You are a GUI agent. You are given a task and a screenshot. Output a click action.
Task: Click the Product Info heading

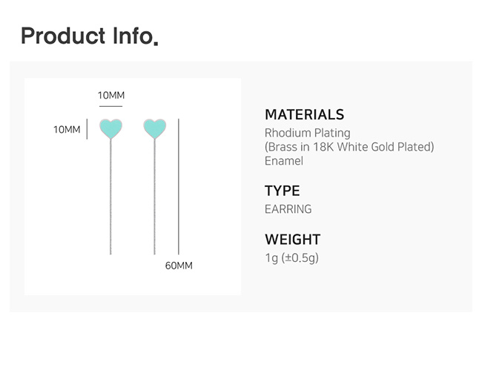coord(85,36)
